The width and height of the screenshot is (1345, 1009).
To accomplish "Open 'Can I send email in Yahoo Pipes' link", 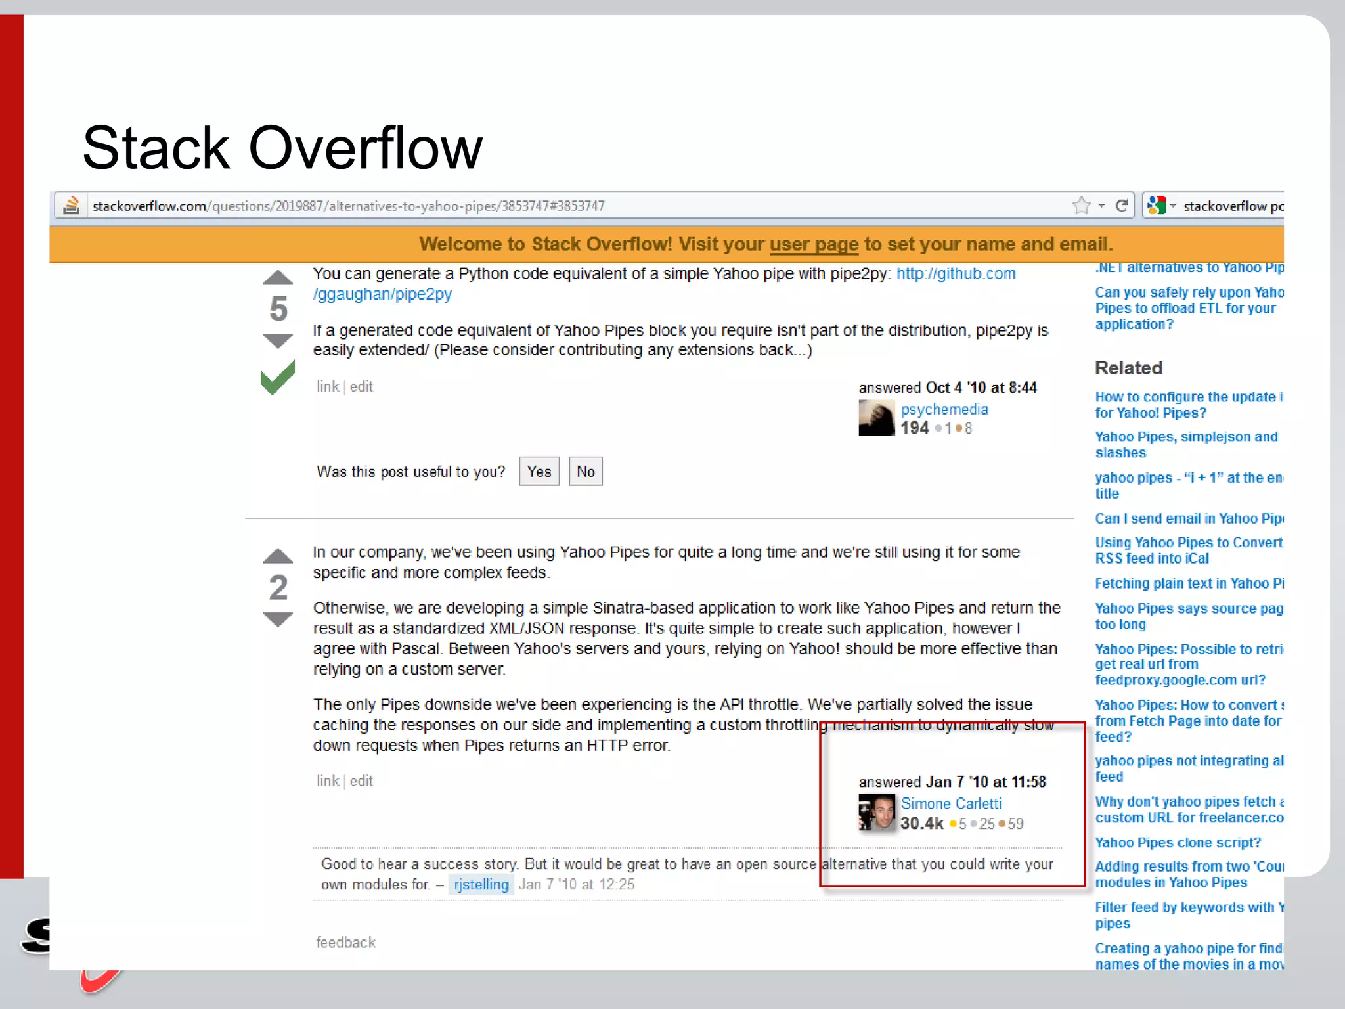I will click(x=1189, y=518).
